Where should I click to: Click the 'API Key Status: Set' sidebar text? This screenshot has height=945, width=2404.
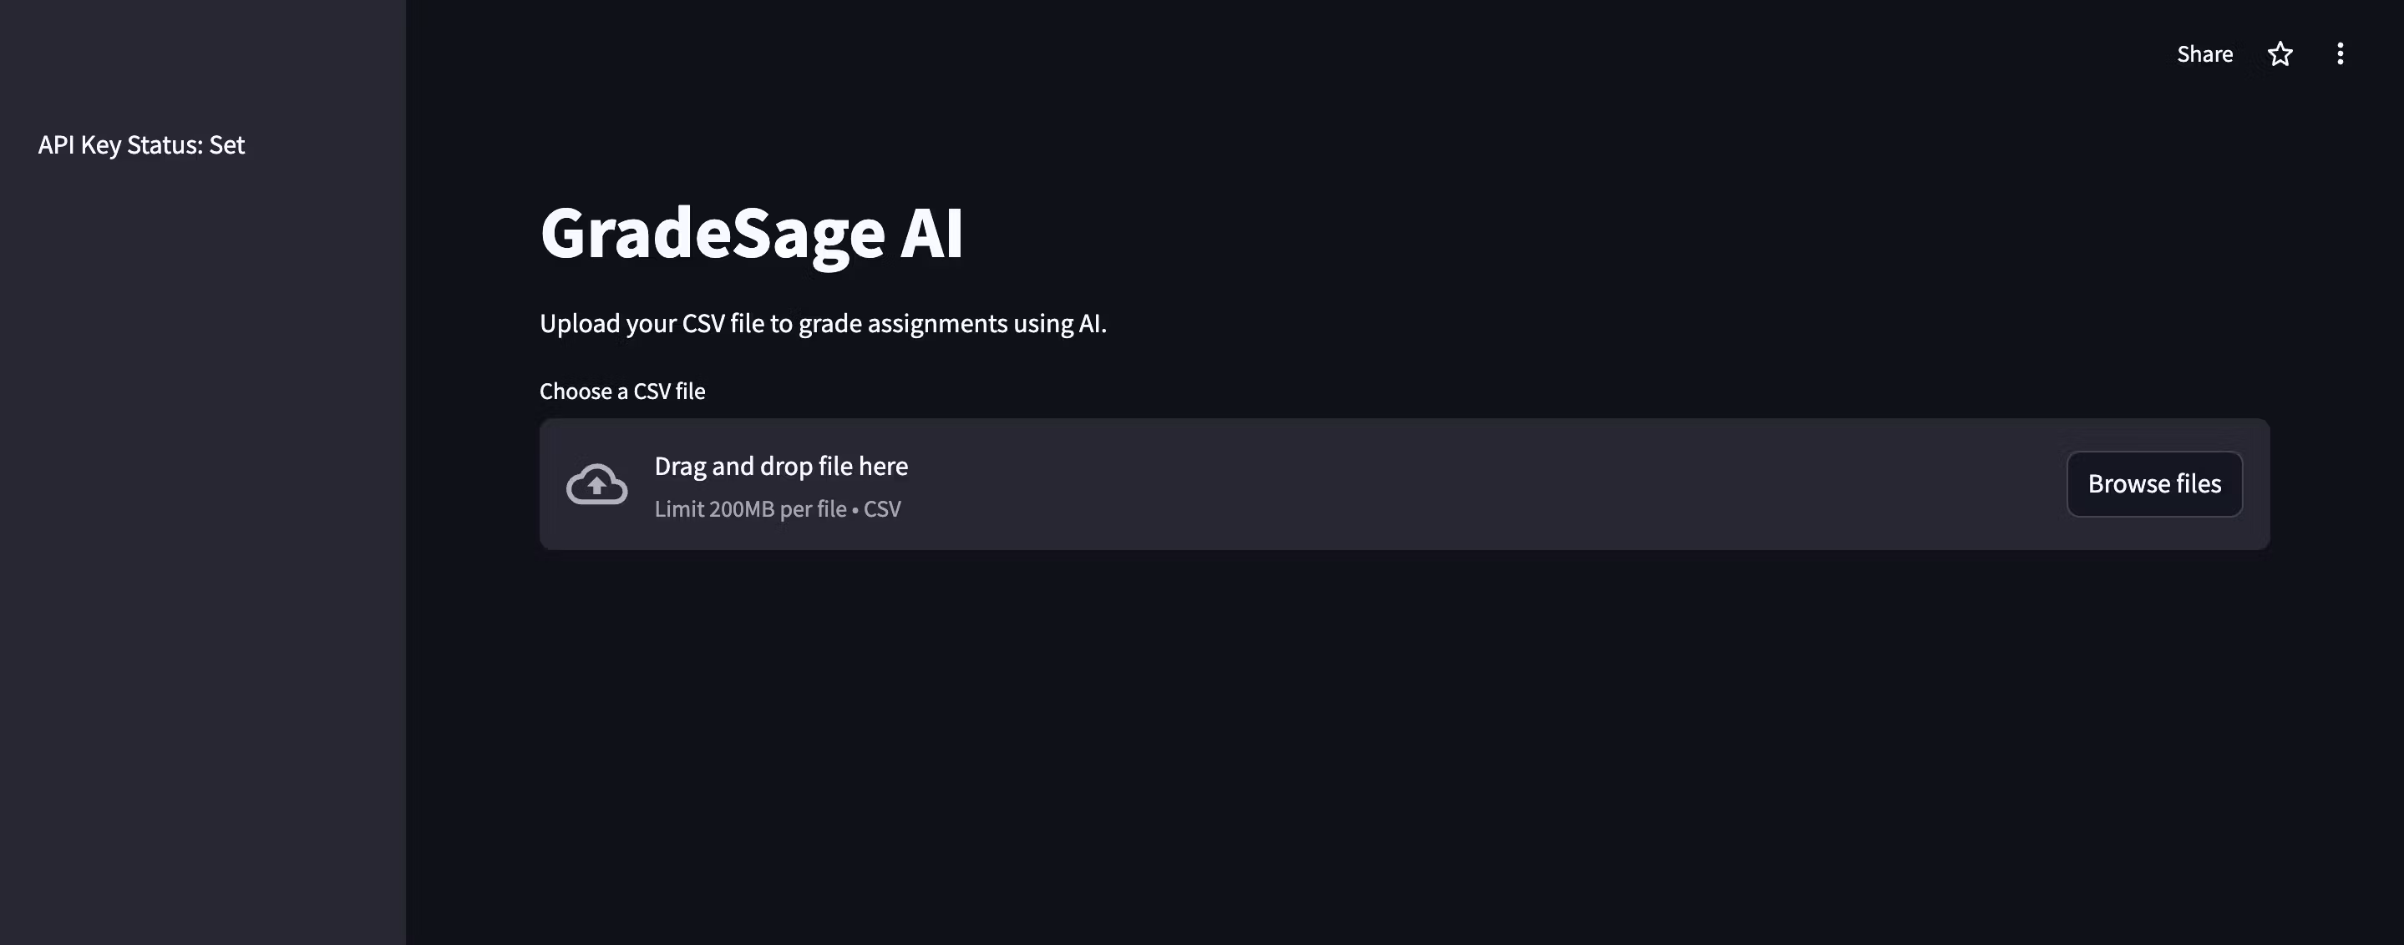tap(141, 144)
